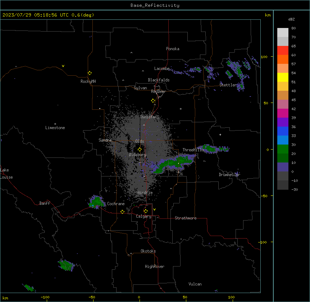
Task: Click the yellow radar site marker near Didsbury
Action: click(x=140, y=150)
